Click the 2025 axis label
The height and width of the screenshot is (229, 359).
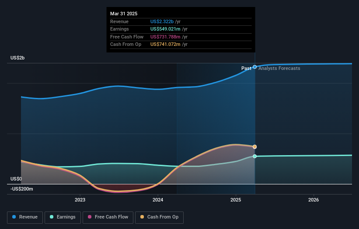236,200
